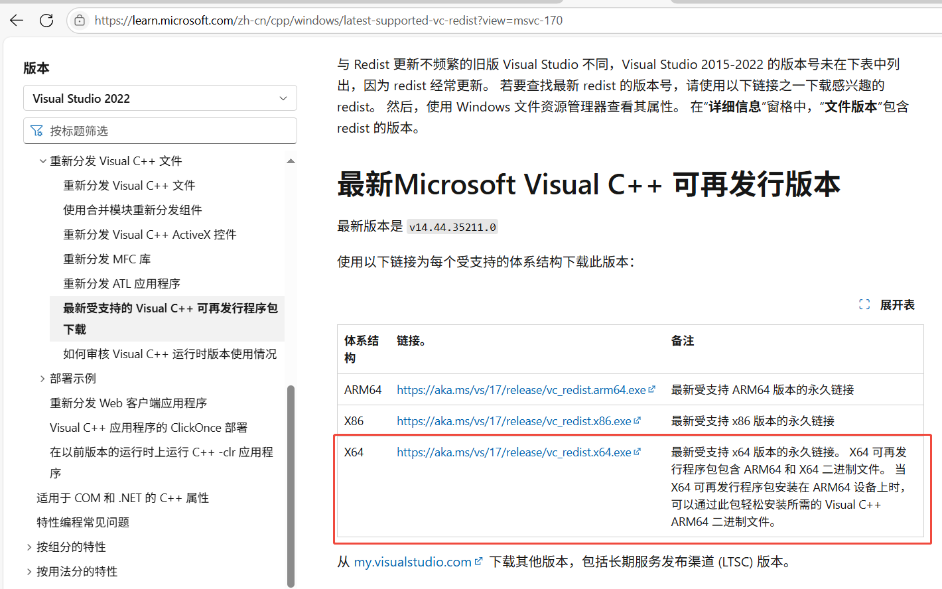Image resolution: width=942 pixels, height=589 pixels.
Task: Go back using the browser back arrow
Action: [x=17, y=21]
